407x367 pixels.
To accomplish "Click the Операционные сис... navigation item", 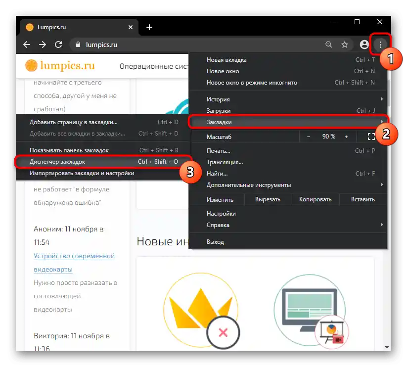I will click(x=154, y=66).
